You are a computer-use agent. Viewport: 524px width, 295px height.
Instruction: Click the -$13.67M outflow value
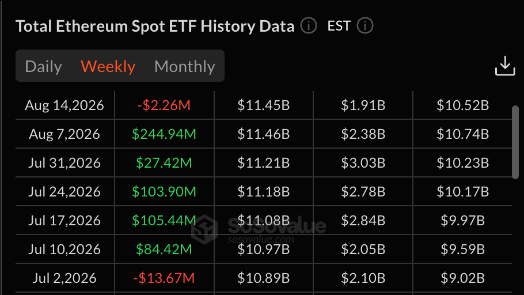click(x=164, y=278)
